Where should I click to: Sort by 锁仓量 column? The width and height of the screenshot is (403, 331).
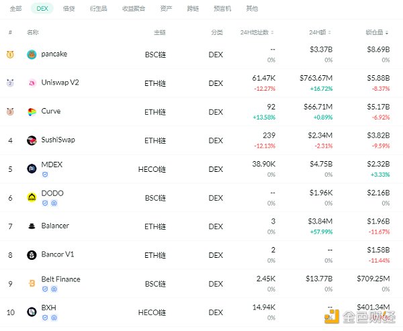377,32
